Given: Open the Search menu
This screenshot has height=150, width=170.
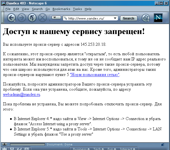Looking at the screenshot, I should [37, 9].
